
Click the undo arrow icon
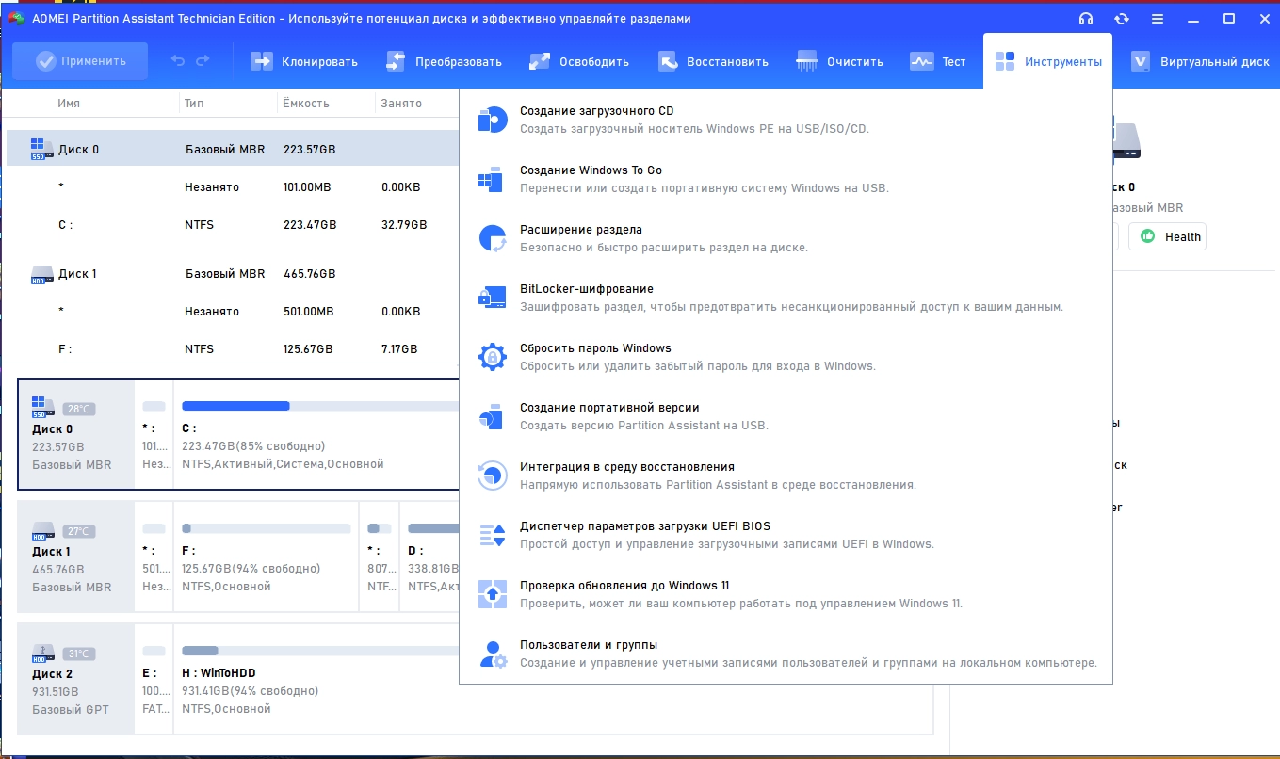click(178, 61)
